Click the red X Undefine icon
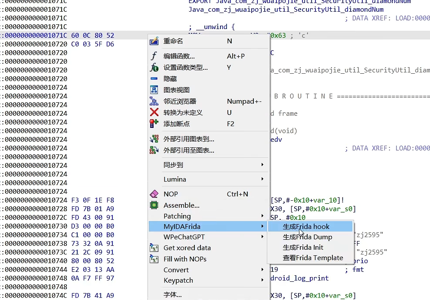Viewport: 430px width, 300px height. point(154,112)
